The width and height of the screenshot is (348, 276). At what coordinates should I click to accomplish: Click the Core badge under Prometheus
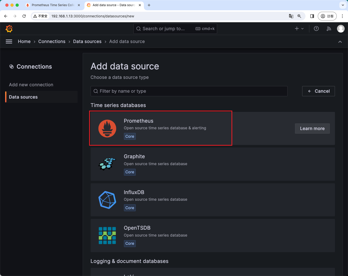pos(130,136)
